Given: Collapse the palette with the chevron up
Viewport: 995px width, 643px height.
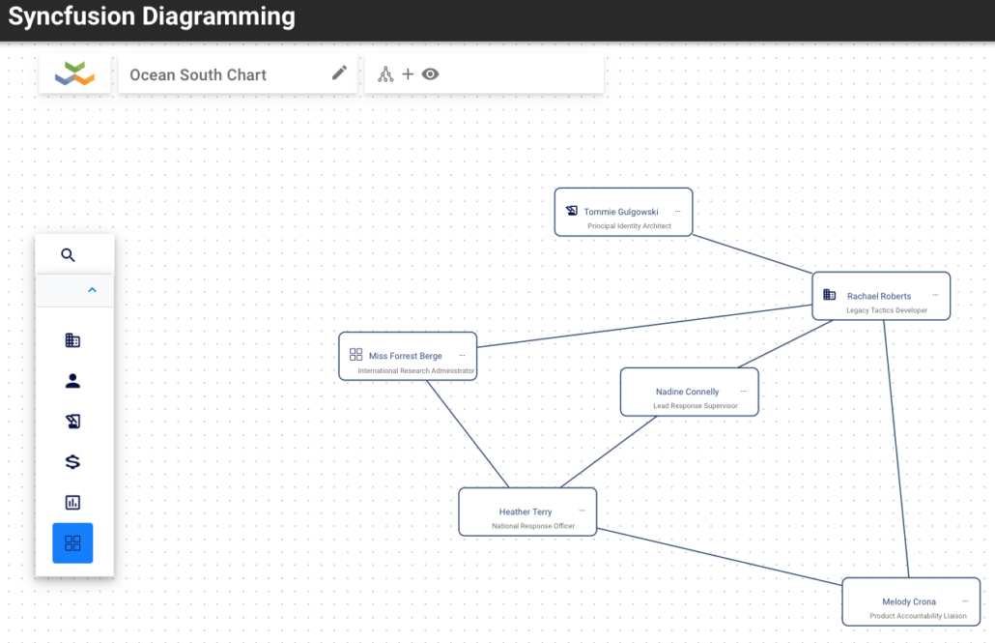Looking at the screenshot, I should pos(92,290).
